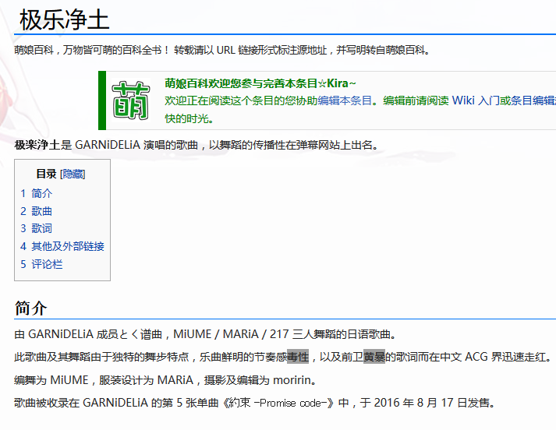Jump to section 2 歌曲

(x=36, y=211)
